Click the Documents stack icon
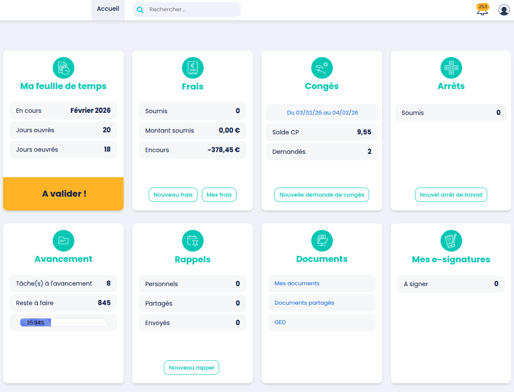 click(x=322, y=241)
